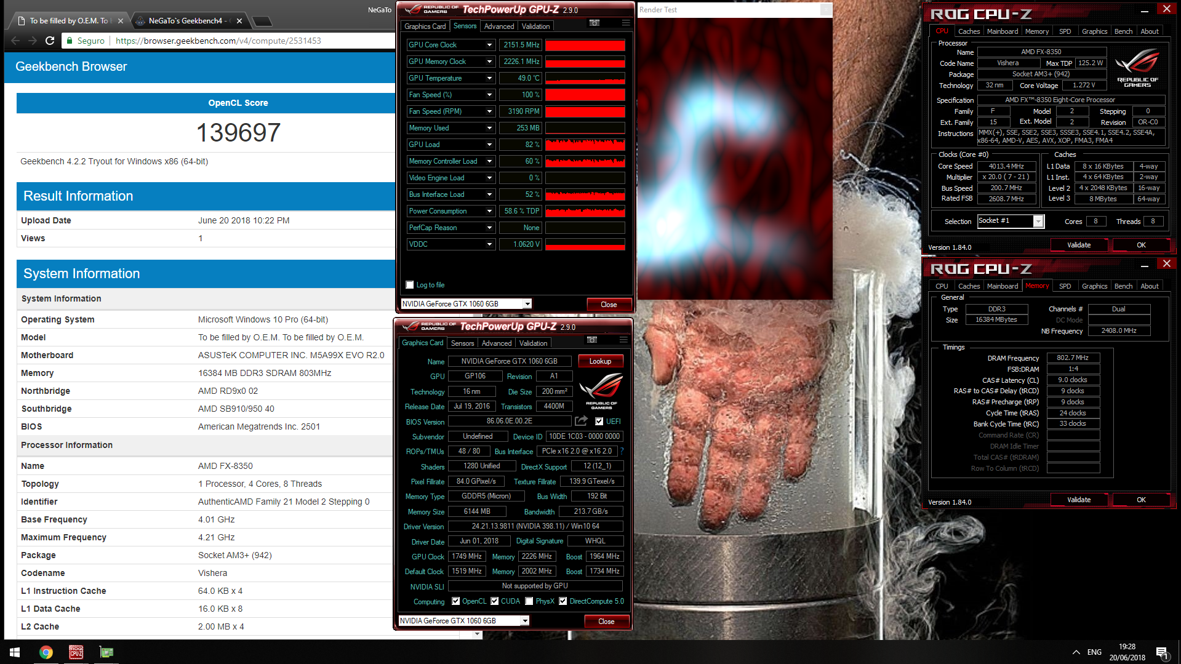This screenshot has width=1181, height=664.
Task: Toggle the PhysX checkbox
Action: click(x=529, y=601)
